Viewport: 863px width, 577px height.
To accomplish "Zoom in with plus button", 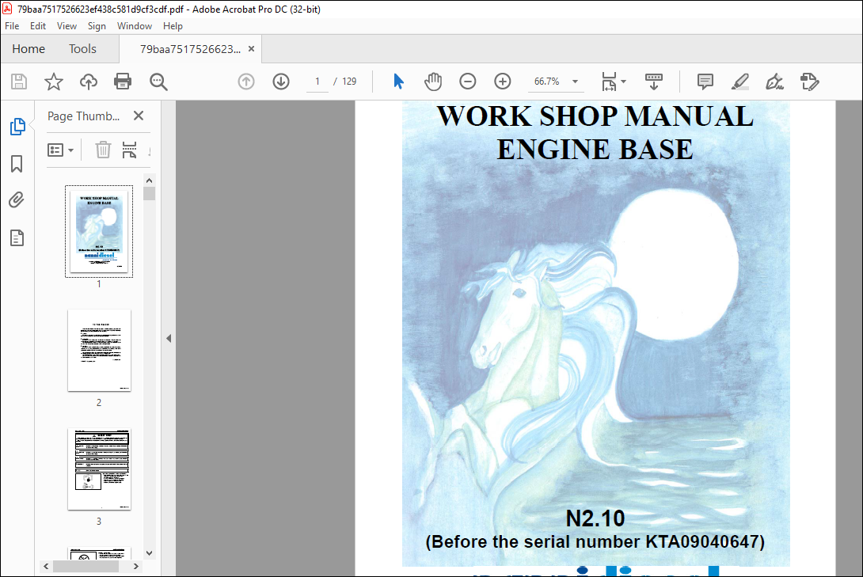I will point(502,82).
